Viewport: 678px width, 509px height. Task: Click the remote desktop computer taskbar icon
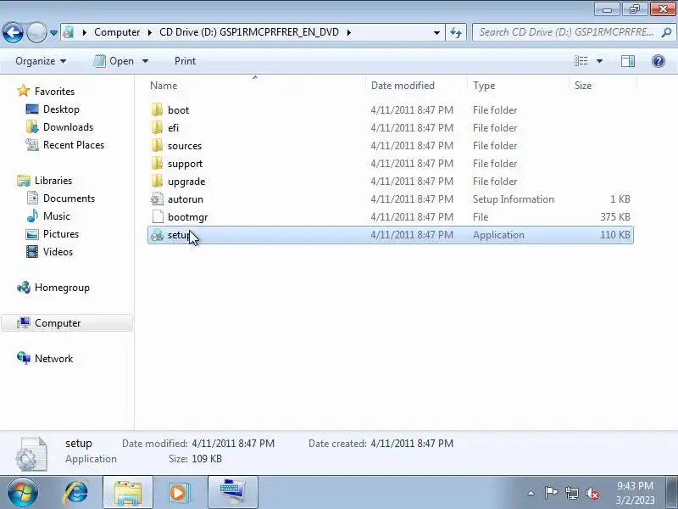click(x=232, y=493)
